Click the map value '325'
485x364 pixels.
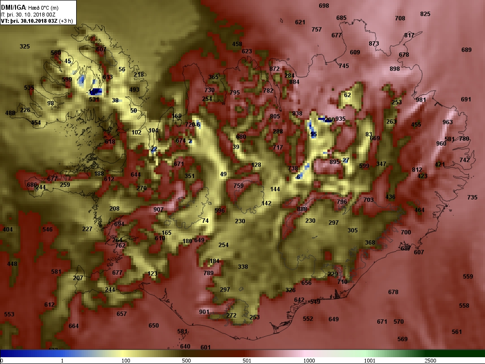25,47
